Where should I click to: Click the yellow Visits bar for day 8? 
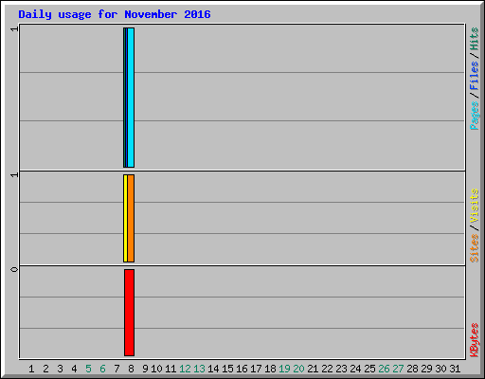[125, 218]
